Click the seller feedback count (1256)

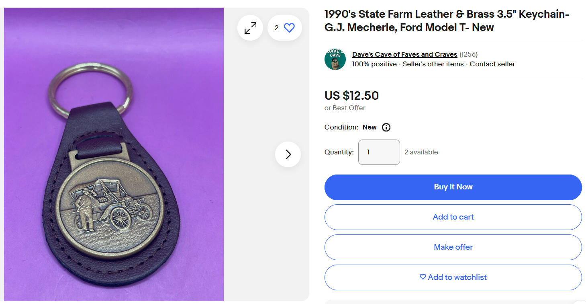tap(468, 54)
